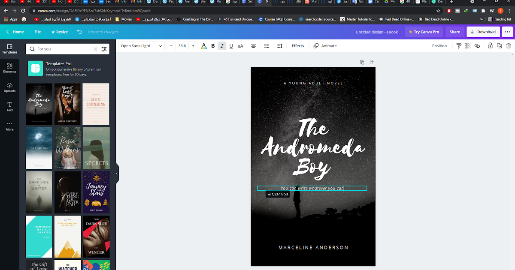The height and width of the screenshot is (270, 515).
Task: Select the Remember Why You Started template
Action: click(39, 237)
